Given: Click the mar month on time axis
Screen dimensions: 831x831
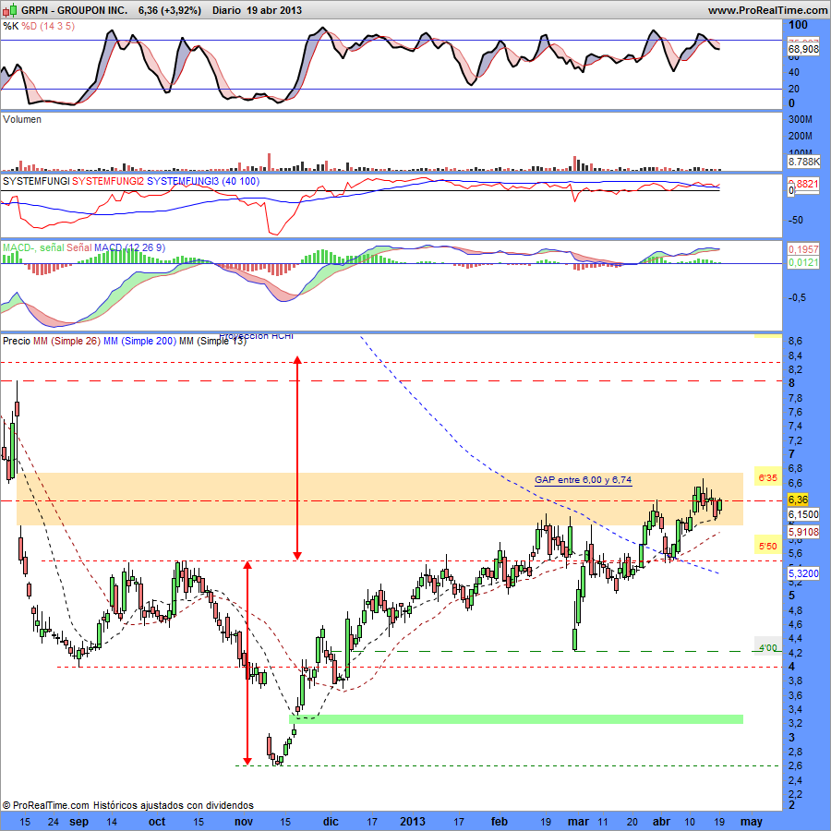Looking at the screenshot, I should coord(578,822).
